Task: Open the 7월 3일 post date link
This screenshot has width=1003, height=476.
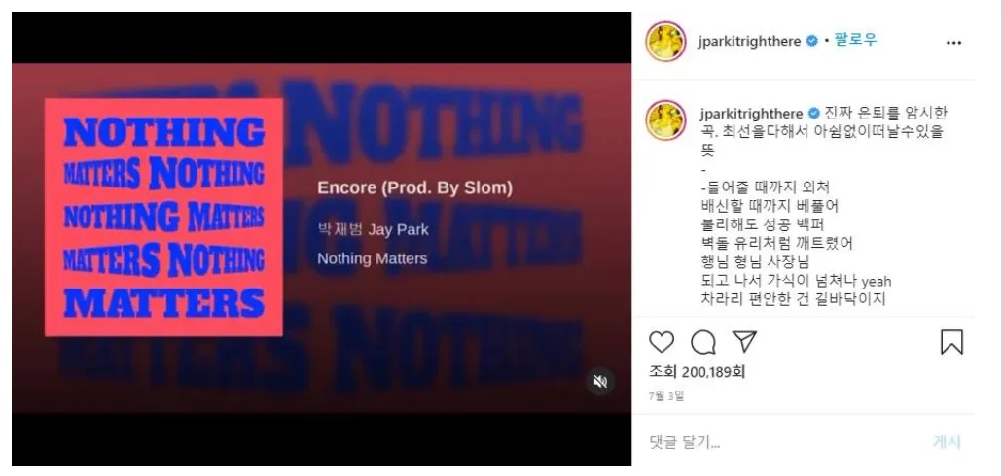Action: tap(666, 396)
